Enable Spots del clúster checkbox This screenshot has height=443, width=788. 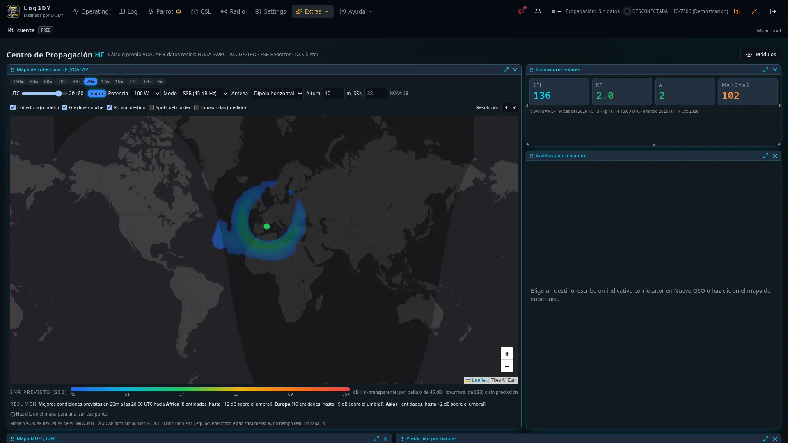[151, 107]
